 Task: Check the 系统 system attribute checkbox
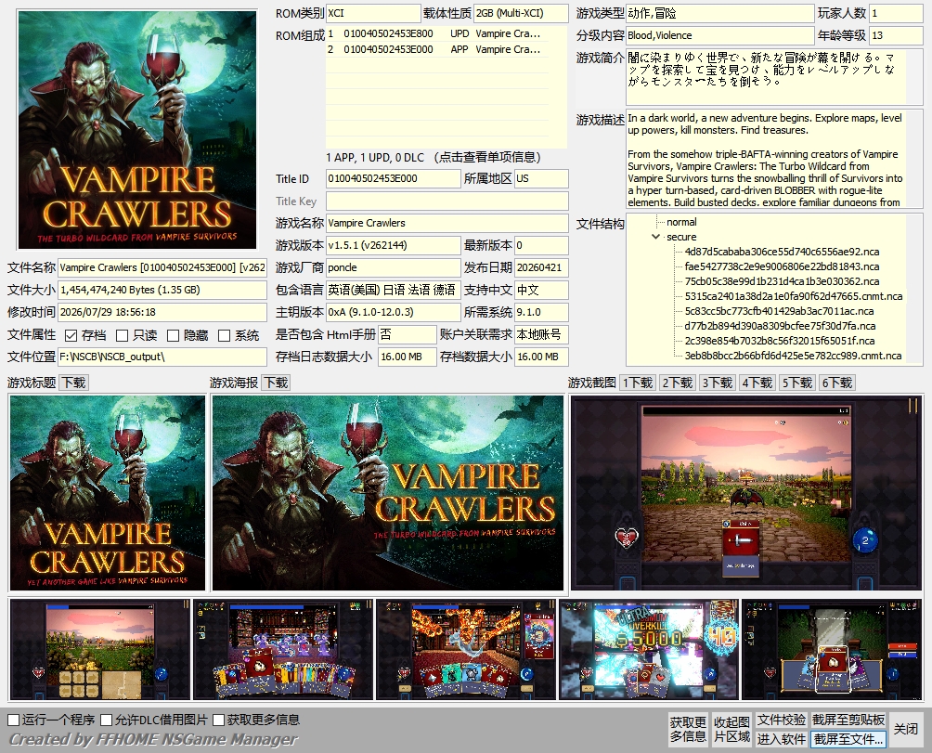point(224,335)
